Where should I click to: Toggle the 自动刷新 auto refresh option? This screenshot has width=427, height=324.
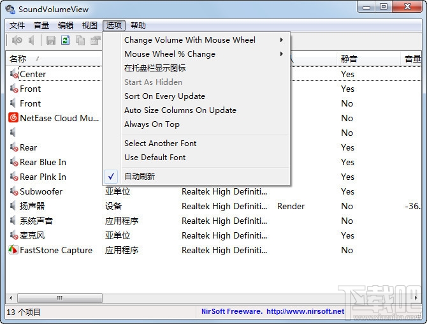click(196, 177)
